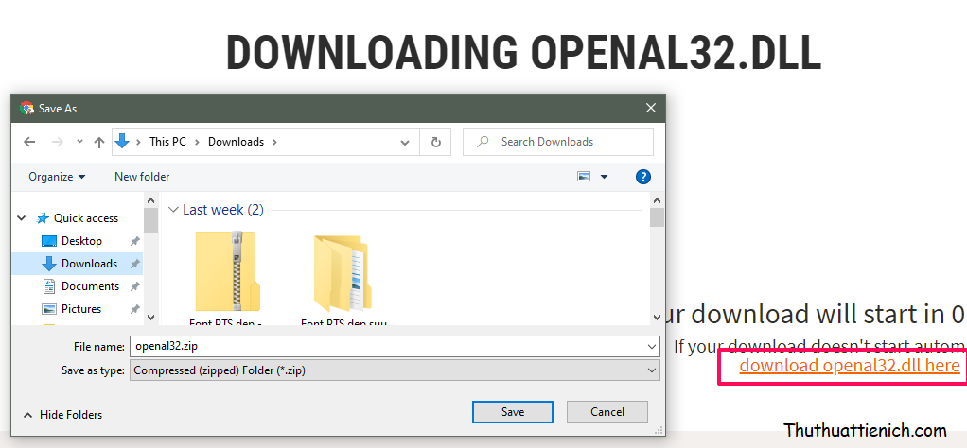The image size is (967, 448).
Task: Focus the Search Downloads field
Action: (557, 142)
